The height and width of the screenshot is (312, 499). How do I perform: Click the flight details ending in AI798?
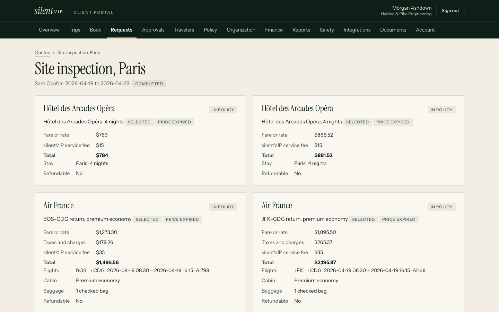point(142,270)
